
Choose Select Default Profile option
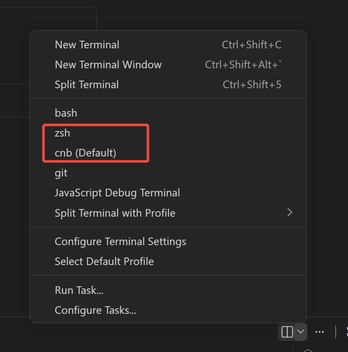(x=104, y=262)
